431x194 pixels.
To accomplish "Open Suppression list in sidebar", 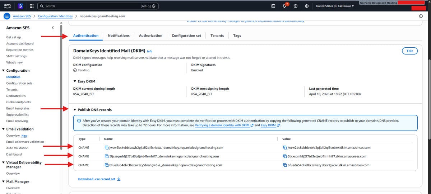I will (x=17, y=115).
